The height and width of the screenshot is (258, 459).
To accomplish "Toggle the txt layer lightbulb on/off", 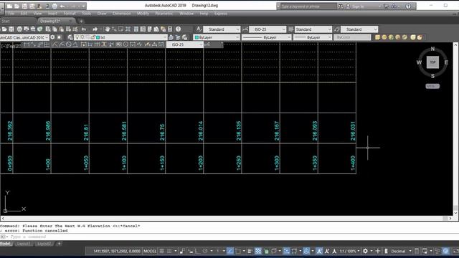I will (77, 37).
